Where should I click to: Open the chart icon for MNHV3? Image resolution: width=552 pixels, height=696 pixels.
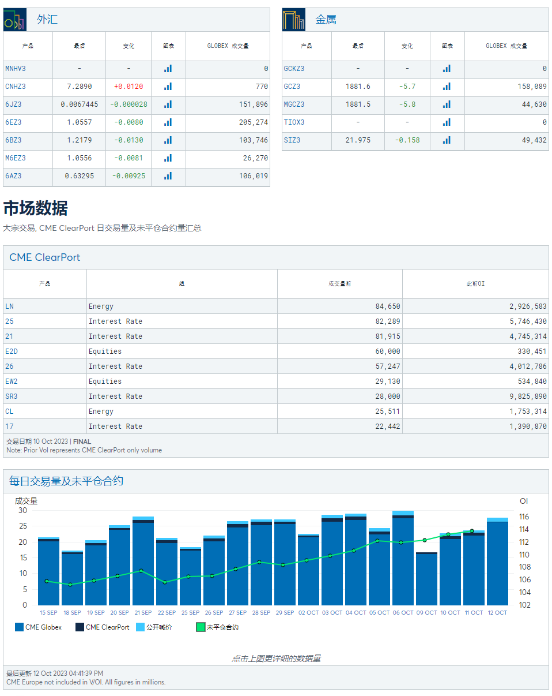168,69
